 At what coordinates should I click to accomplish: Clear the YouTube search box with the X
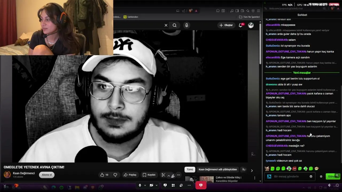166,25
